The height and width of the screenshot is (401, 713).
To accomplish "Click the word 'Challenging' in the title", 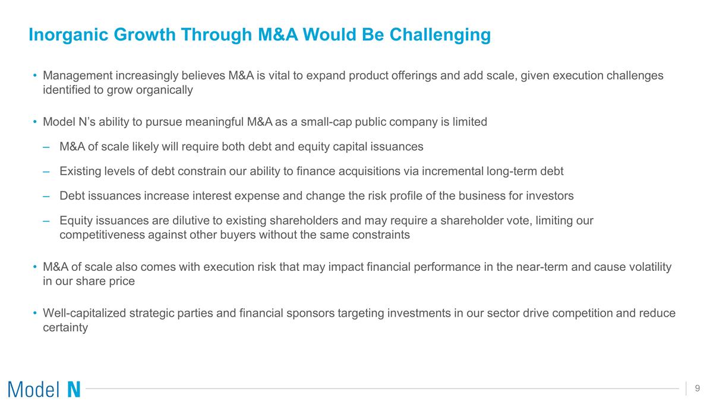I will click(440, 35).
